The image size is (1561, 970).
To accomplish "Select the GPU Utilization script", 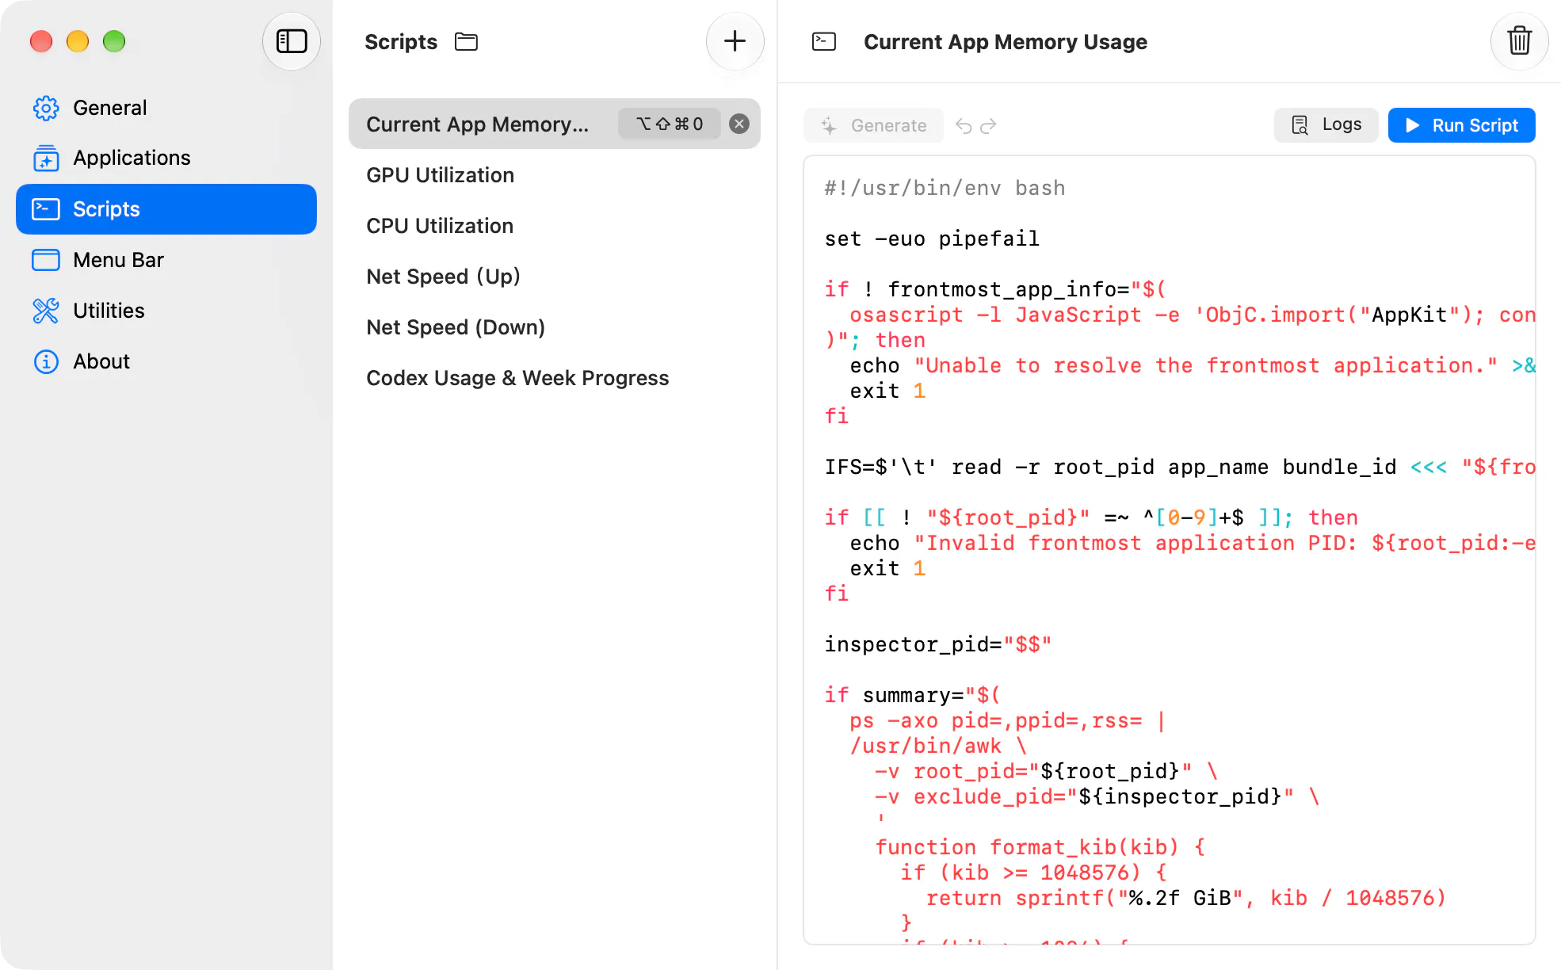I will coord(555,175).
